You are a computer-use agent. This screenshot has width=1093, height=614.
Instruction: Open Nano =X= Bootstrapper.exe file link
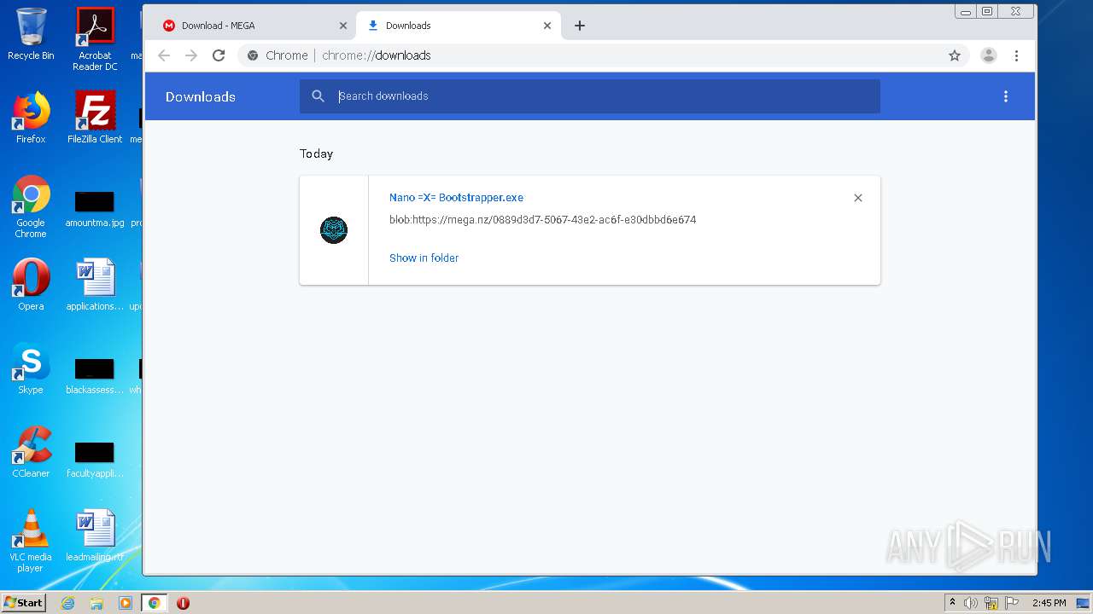pyautogui.click(x=456, y=197)
